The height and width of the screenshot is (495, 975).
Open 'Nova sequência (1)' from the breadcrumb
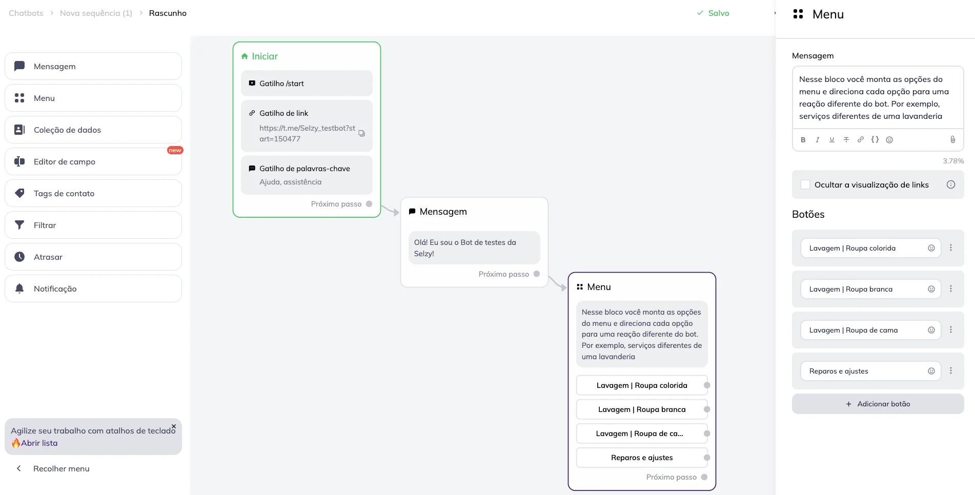coord(95,13)
